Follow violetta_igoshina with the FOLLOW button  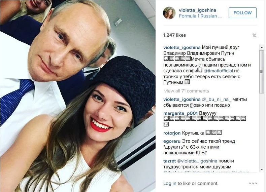pyautogui.click(x=242, y=13)
